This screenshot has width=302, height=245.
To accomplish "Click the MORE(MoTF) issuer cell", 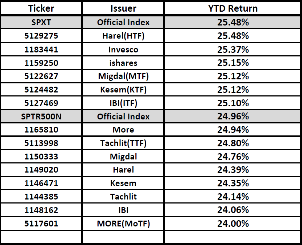I will [x=123, y=224].
